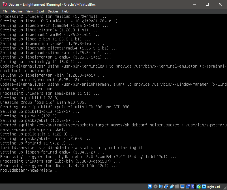Open the Help menu
The height and width of the screenshot is (190, 227).
tap(65, 11)
